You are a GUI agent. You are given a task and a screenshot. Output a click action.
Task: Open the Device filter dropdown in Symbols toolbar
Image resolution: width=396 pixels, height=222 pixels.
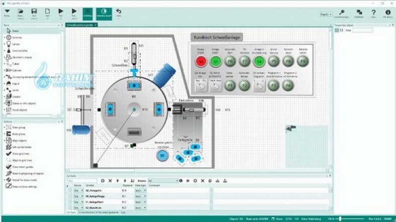(163, 181)
